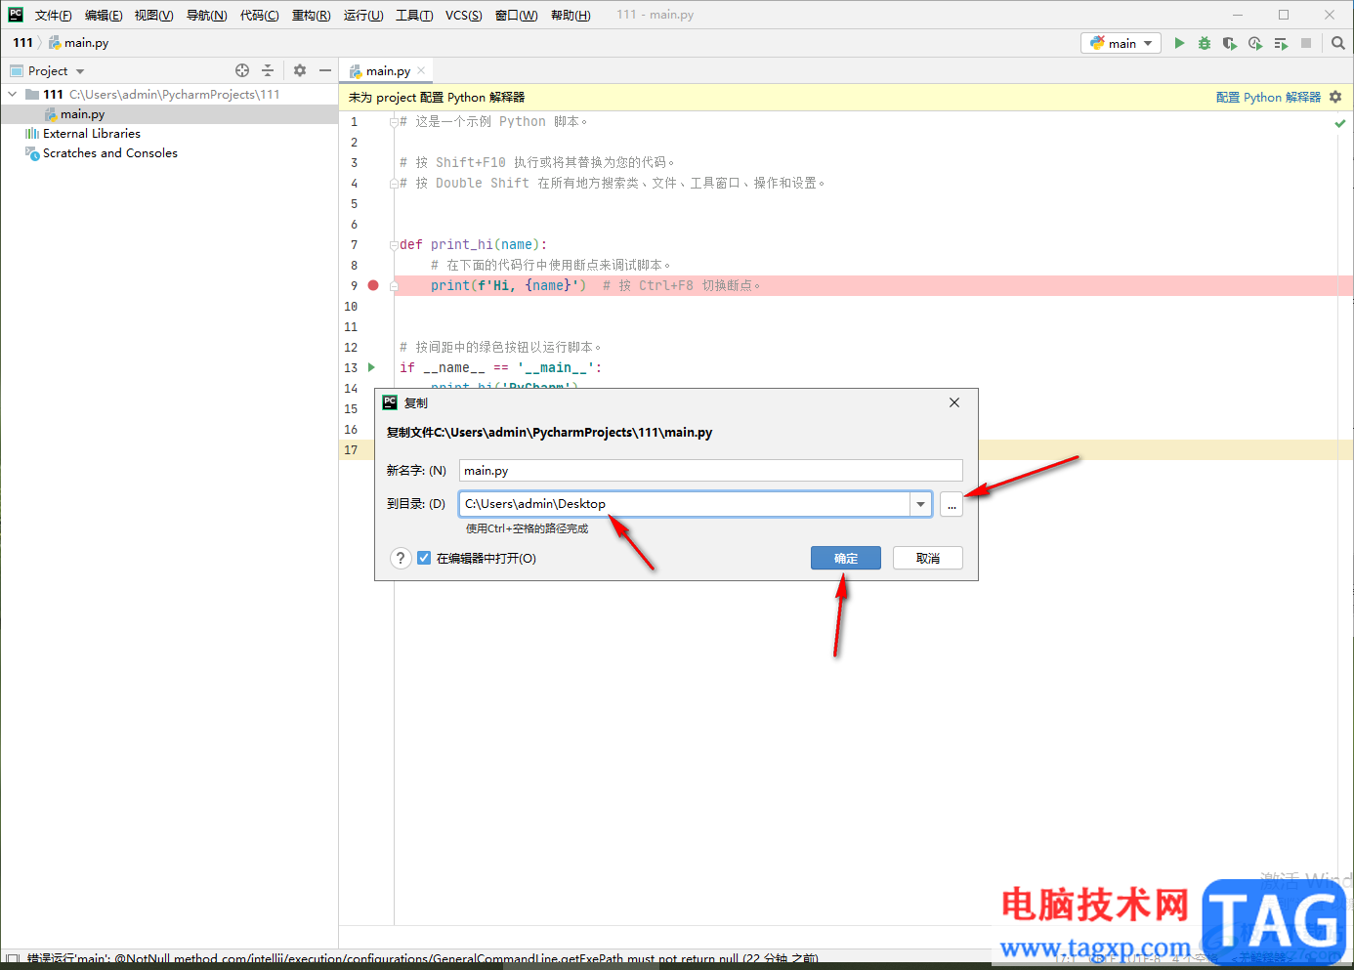1354x970 pixels.
Task: Click the def print_hi(name) code line
Action: 473,244
